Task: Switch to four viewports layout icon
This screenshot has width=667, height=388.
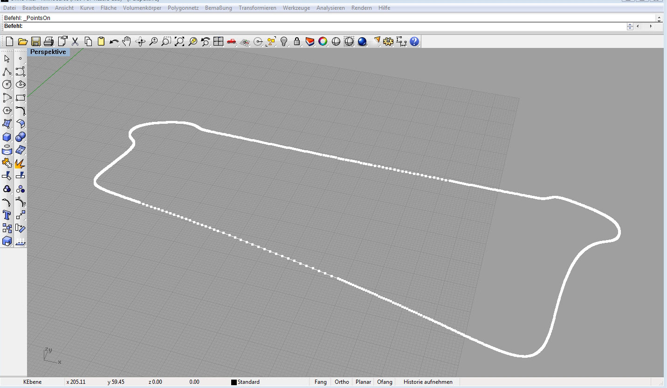Action: [x=219, y=41]
